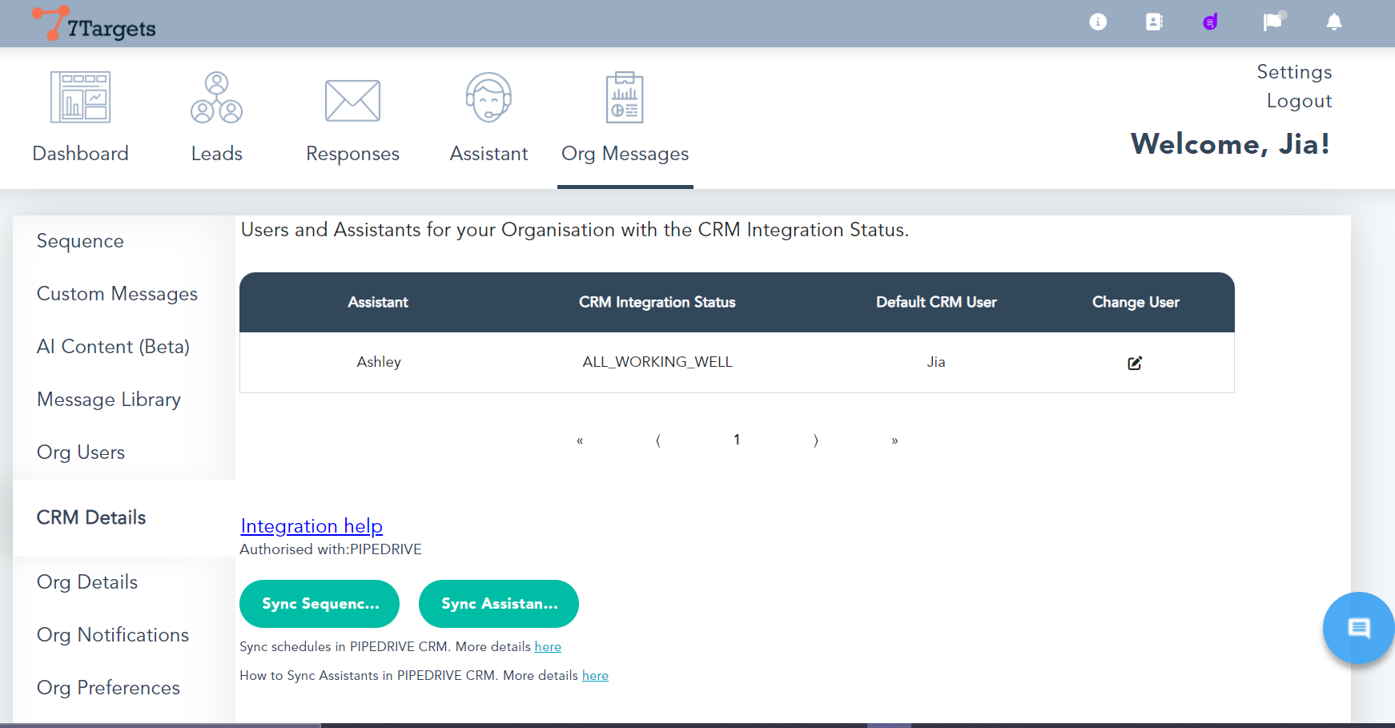The width and height of the screenshot is (1395, 728).
Task: Click the Dashboard icon in navigation
Action: 80,98
